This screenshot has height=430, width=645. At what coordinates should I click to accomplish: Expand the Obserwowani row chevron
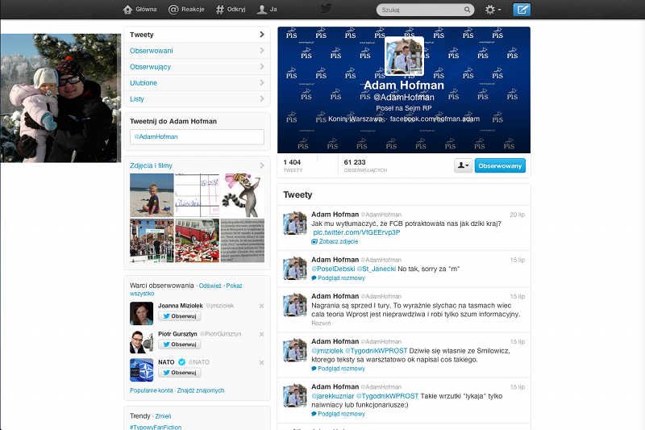tap(261, 51)
